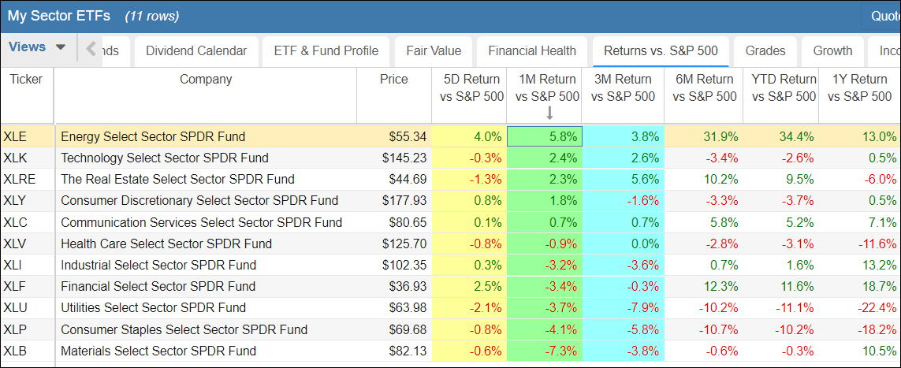This screenshot has height=368, width=901.
Task: Select Utilities Select Sector SPDR Fund
Action: click(154, 308)
